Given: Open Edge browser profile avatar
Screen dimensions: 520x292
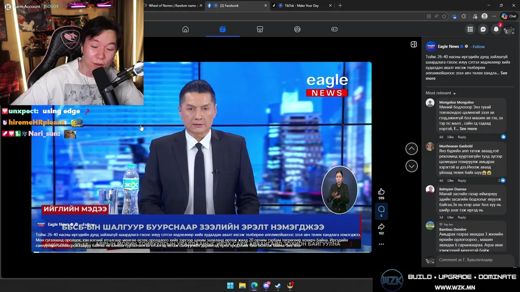Looking at the screenshot, I should click(484, 16).
